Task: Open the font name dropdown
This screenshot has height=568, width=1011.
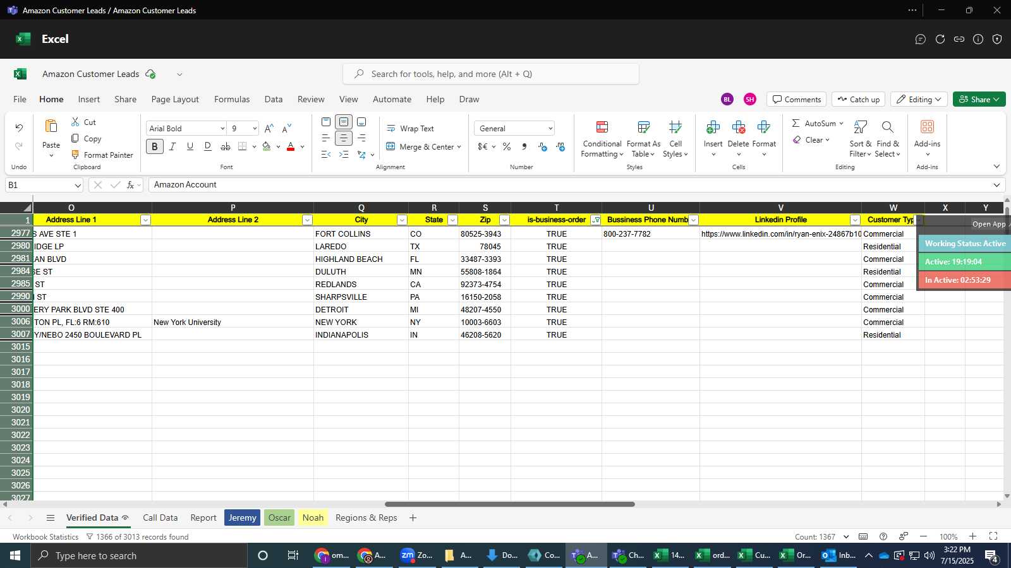Action: click(222, 128)
